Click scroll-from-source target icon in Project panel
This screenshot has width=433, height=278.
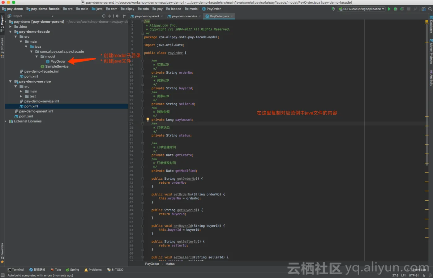click(104, 16)
